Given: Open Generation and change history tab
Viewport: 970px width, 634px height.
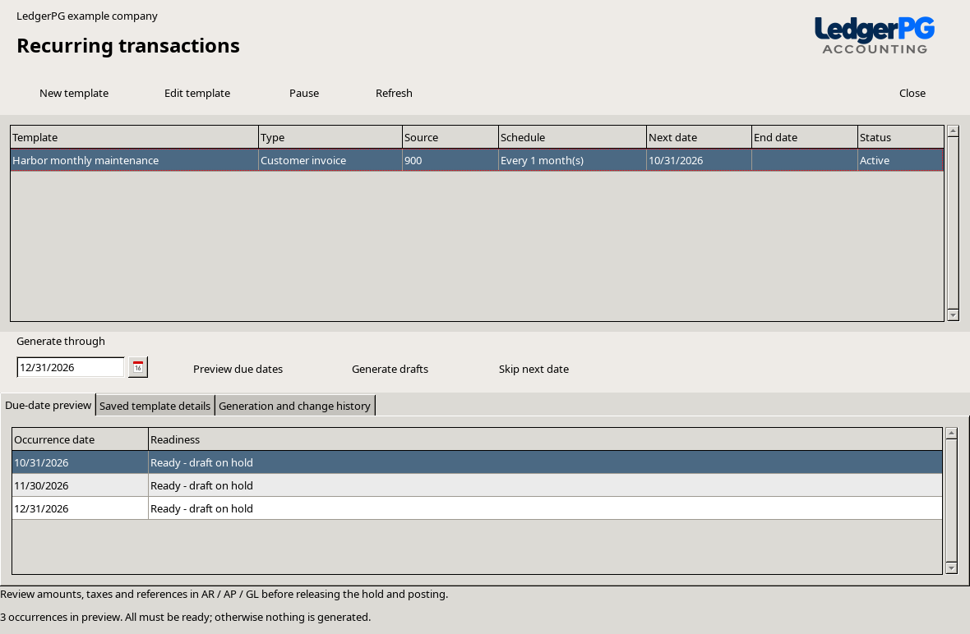Looking at the screenshot, I should [294, 406].
